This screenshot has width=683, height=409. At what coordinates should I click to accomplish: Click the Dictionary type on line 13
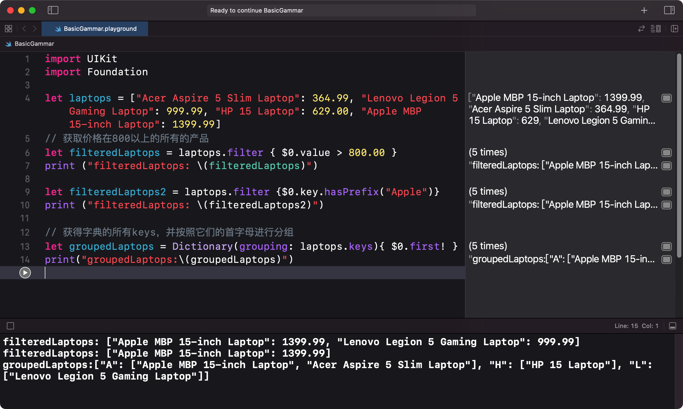pos(202,246)
